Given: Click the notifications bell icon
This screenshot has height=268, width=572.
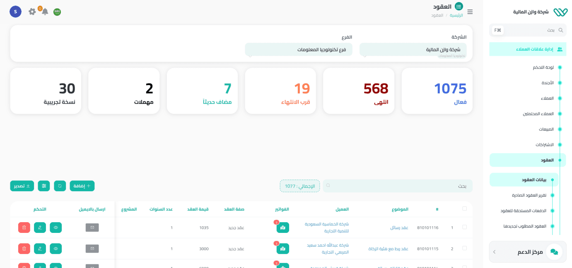Looking at the screenshot, I should (x=45, y=12).
